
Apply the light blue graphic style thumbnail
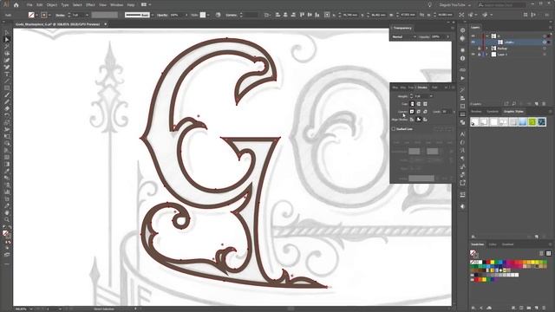pos(522,122)
